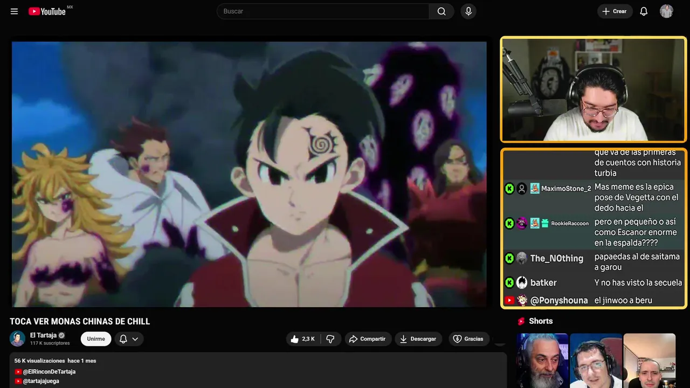Click the Kick badge beside MaximoStone_2
This screenshot has height=388, width=690.
coord(509,189)
